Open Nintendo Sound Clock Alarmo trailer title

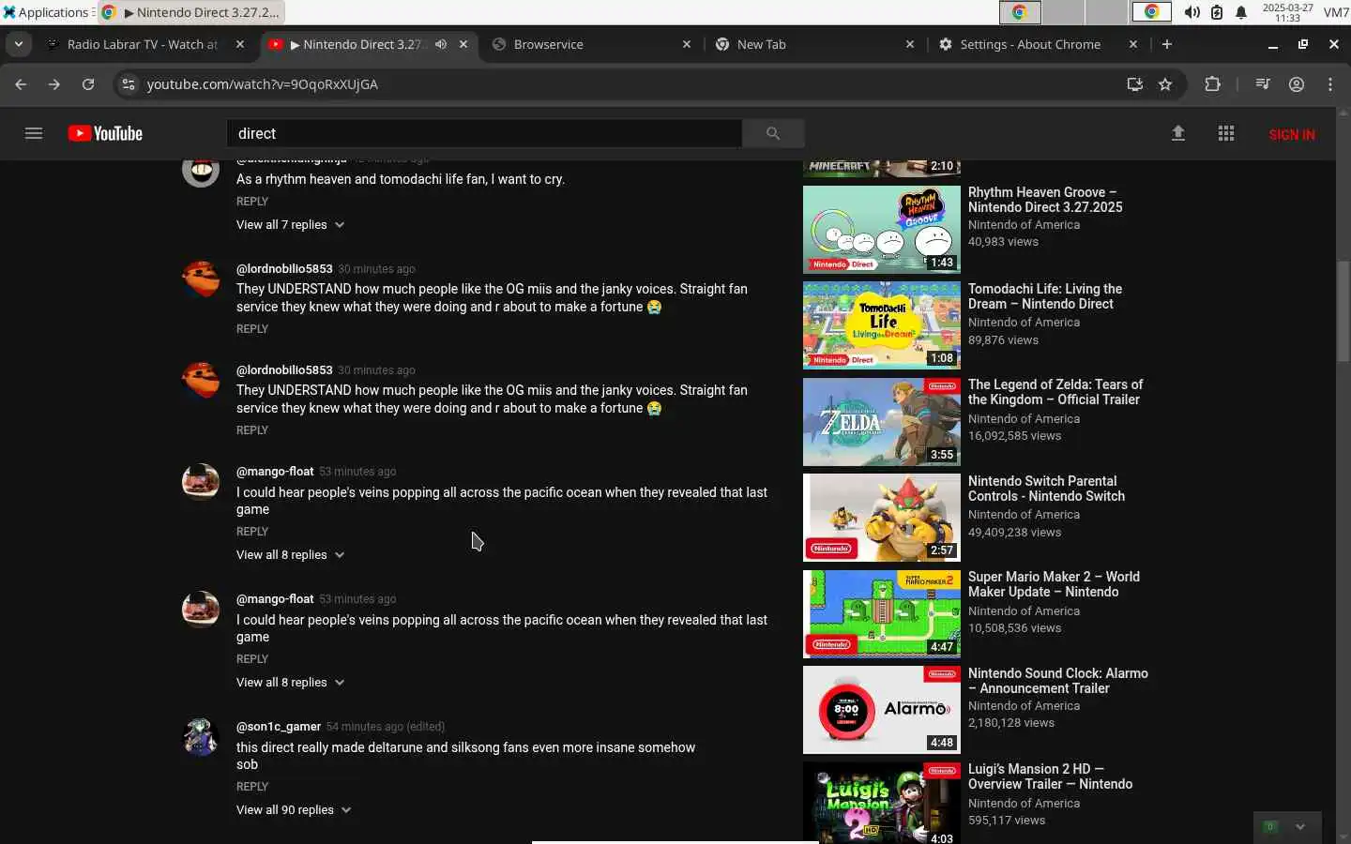[x=1058, y=681]
